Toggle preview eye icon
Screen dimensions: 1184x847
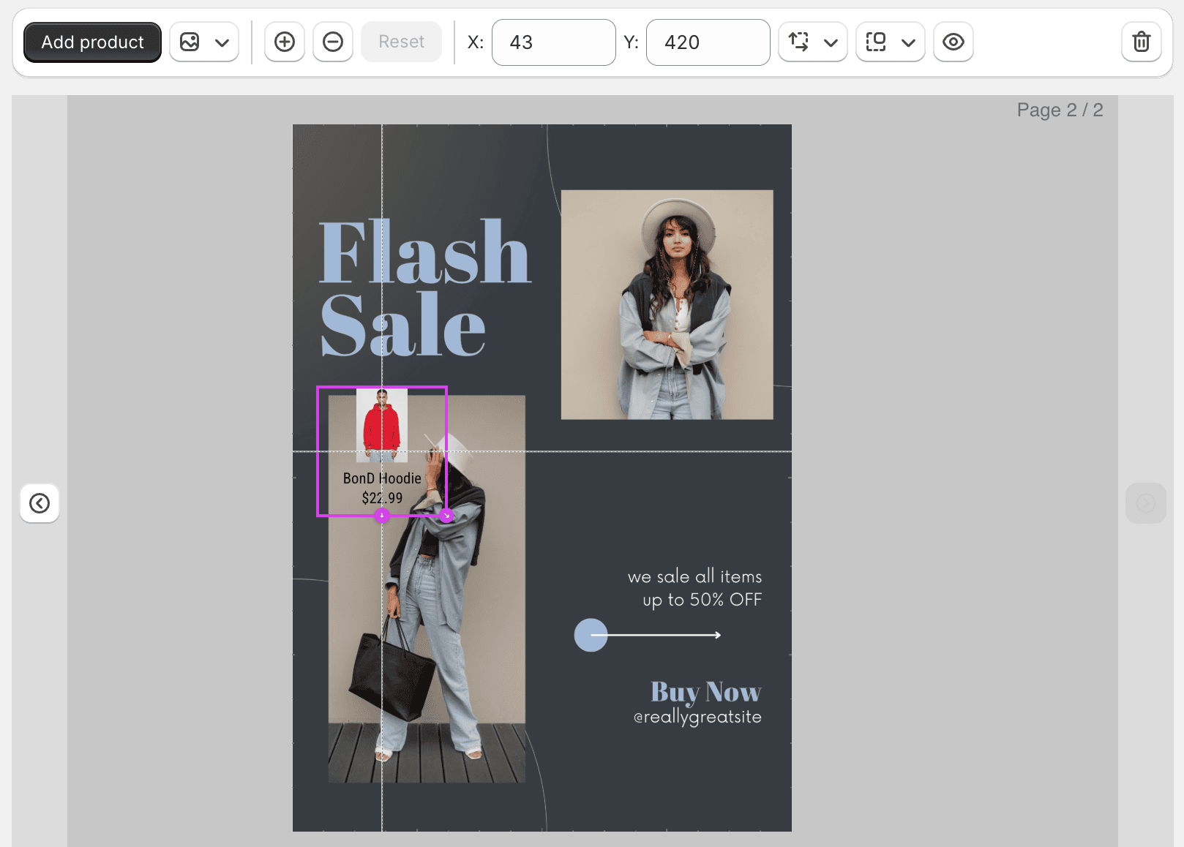(953, 42)
